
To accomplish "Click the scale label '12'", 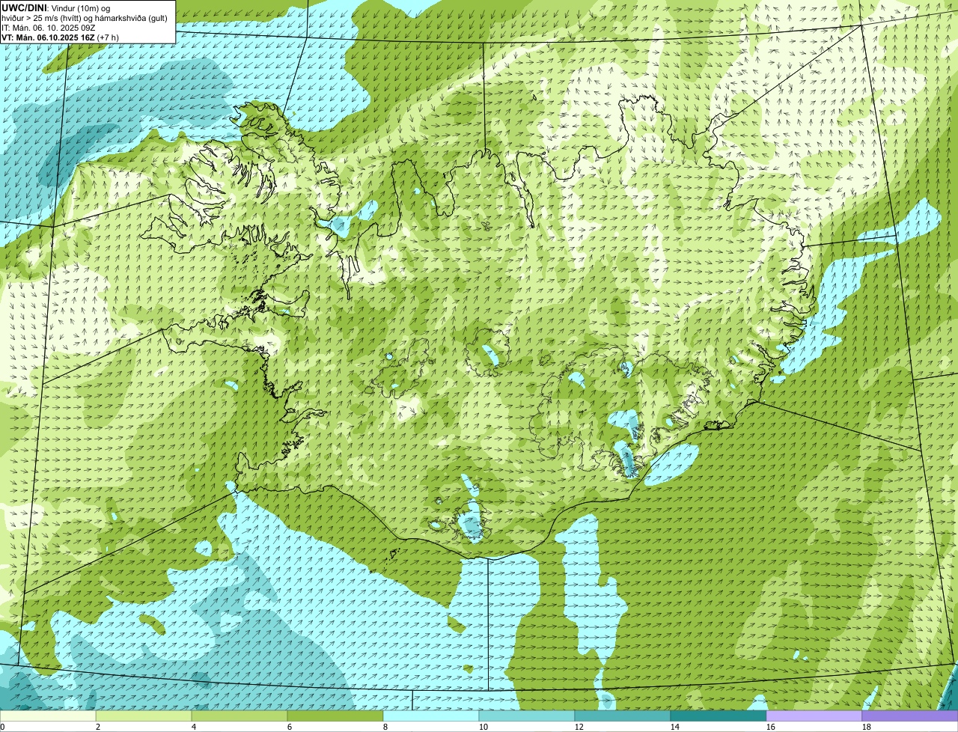I will pos(579,727).
